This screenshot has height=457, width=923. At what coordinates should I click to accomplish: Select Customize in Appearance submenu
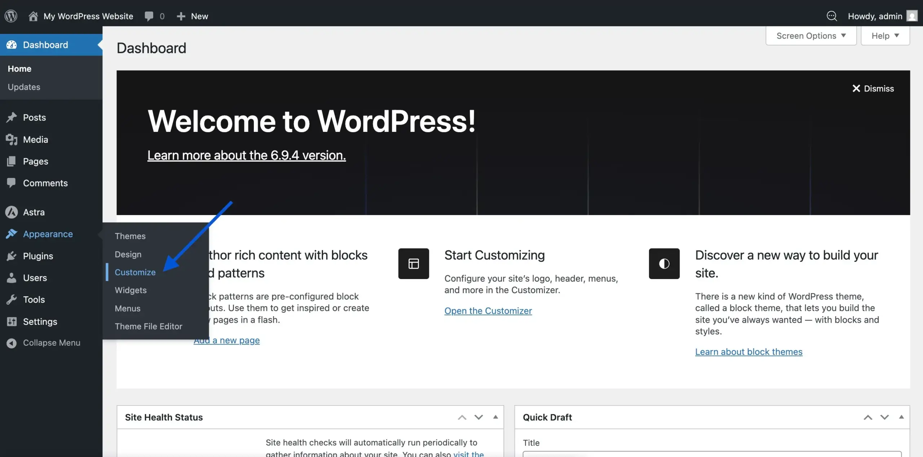click(135, 272)
